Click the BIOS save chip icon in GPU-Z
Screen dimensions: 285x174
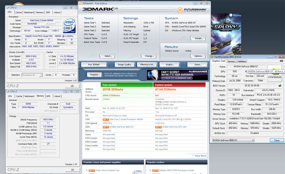click(280, 85)
